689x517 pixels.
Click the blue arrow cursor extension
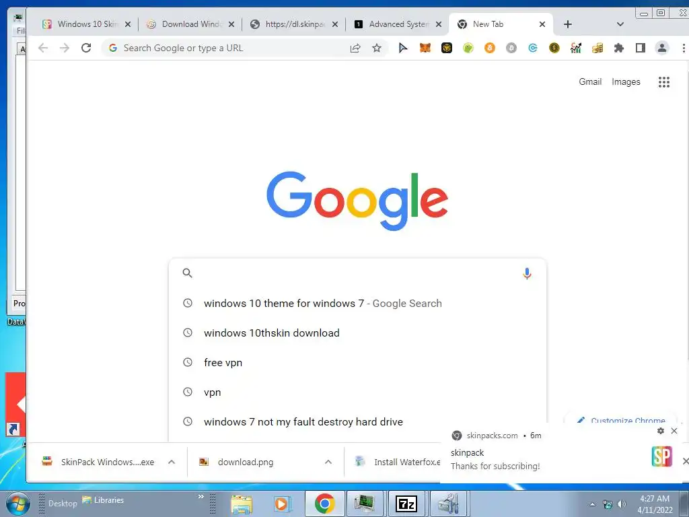click(x=403, y=48)
